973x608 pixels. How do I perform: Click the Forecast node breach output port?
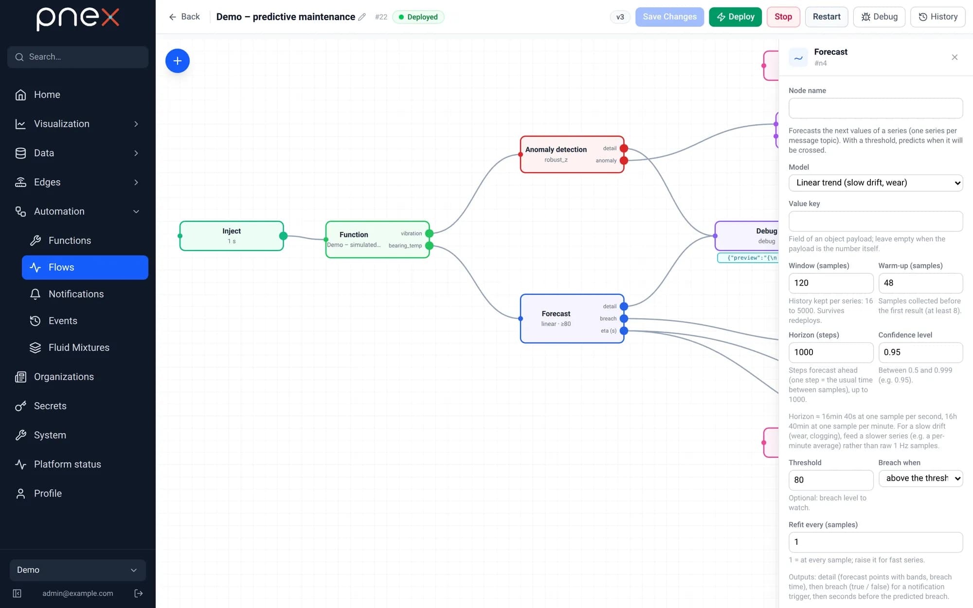point(624,319)
